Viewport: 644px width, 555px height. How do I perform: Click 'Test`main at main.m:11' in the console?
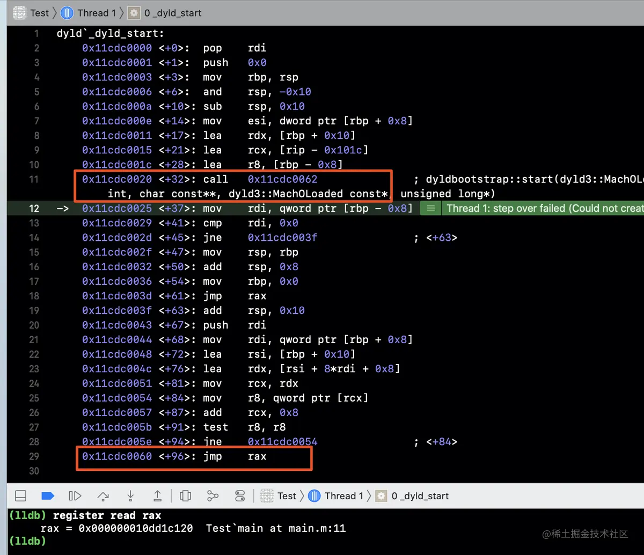point(276,528)
